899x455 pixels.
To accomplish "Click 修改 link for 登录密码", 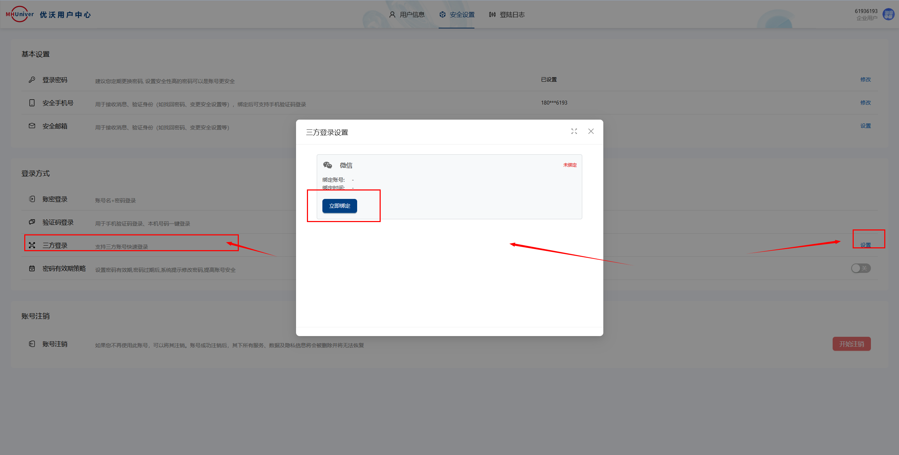I will [x=865, y=80].
